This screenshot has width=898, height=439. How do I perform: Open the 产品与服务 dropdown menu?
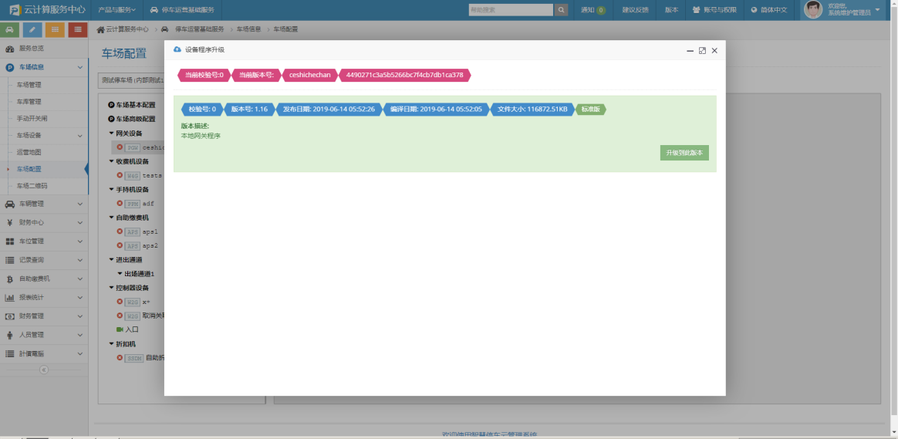click(x=117, y=10)
